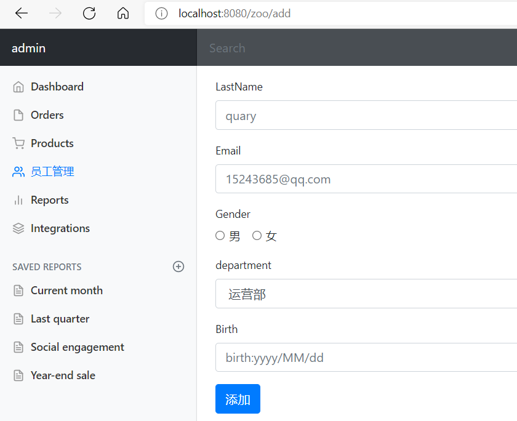
Task: Click the Search bar in header
Action: coord(357,48)
